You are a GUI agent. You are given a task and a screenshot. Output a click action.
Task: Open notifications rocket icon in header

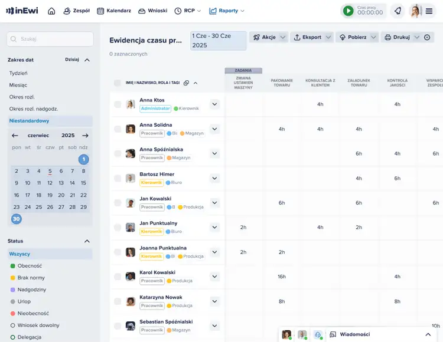(x=398, y=11)
